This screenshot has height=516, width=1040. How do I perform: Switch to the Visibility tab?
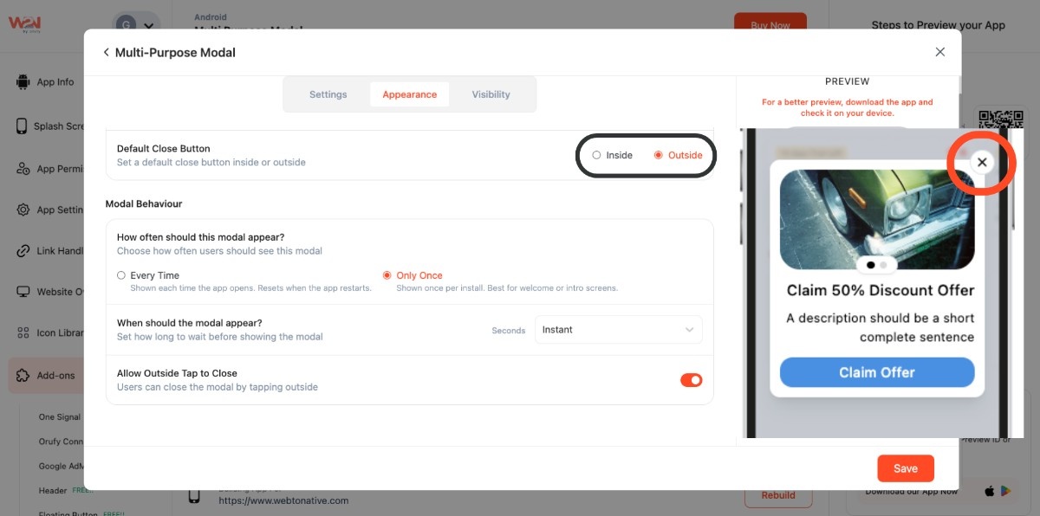coord(491,94)
